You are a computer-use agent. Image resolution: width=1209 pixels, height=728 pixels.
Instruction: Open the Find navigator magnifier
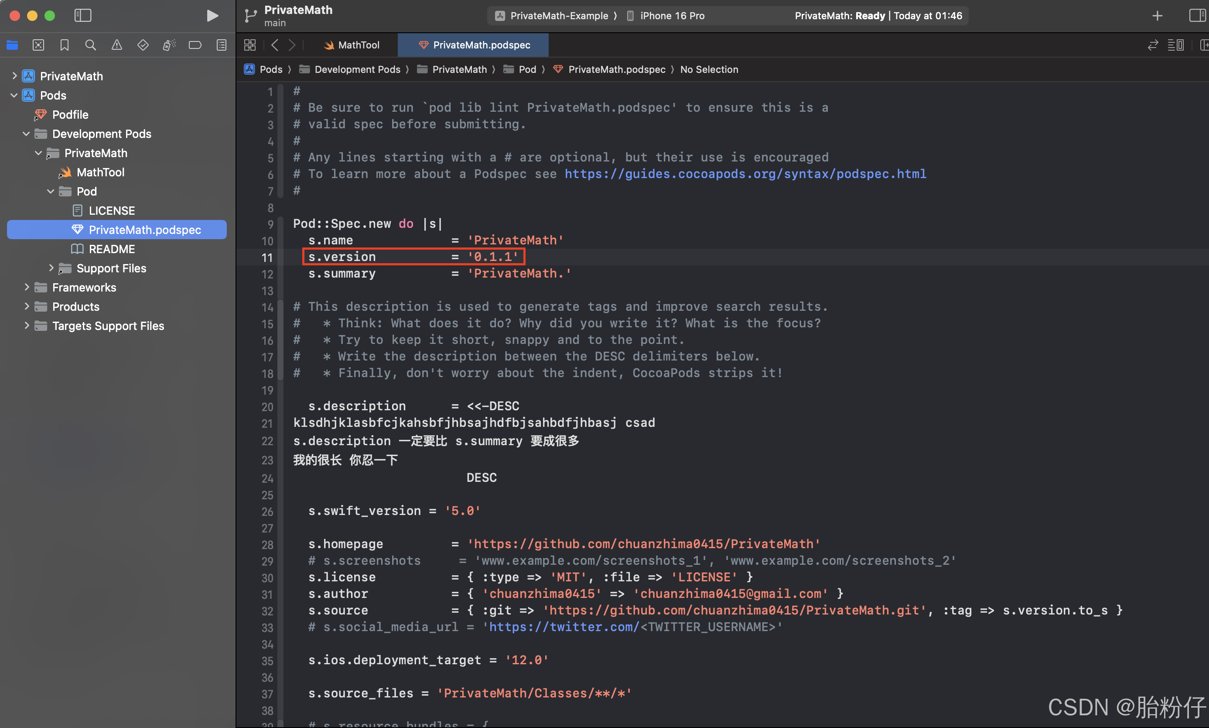tap(90, 45)
